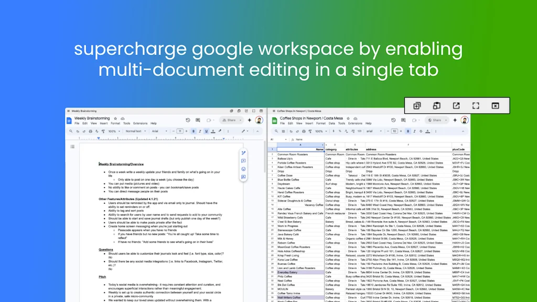This screenshot has height=302, width=537.
Task: Print the Coffee Shops spreadsheet
Action: 304,131
